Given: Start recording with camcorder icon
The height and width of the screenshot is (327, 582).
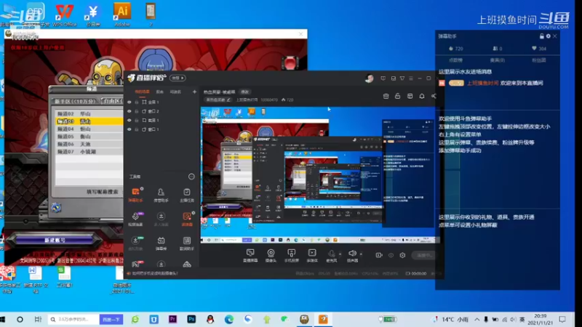Looking at the screenshot, I should point(379,255).
